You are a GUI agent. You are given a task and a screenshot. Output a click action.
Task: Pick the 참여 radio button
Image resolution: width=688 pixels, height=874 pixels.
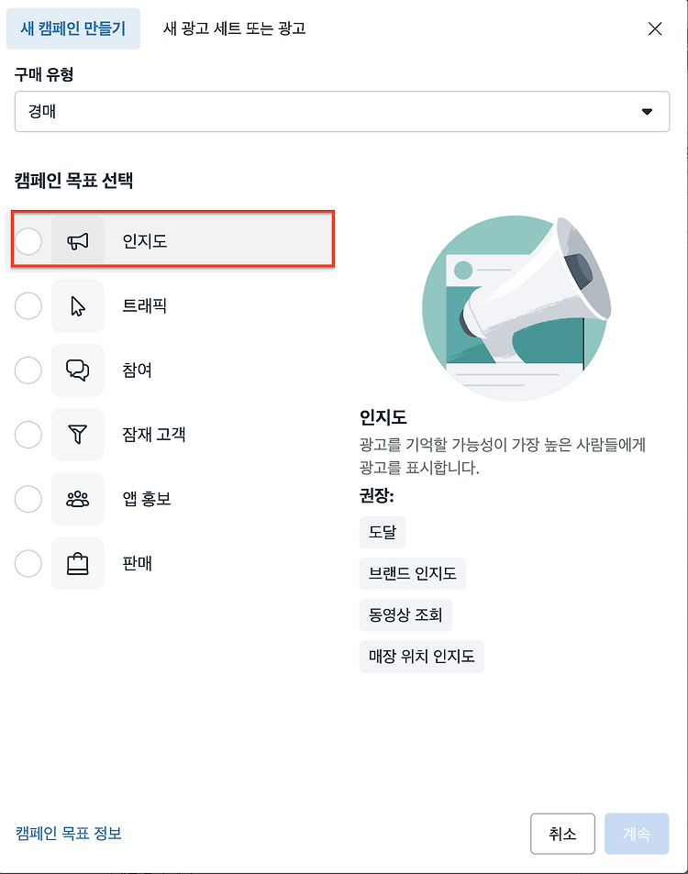pos(28,371)
